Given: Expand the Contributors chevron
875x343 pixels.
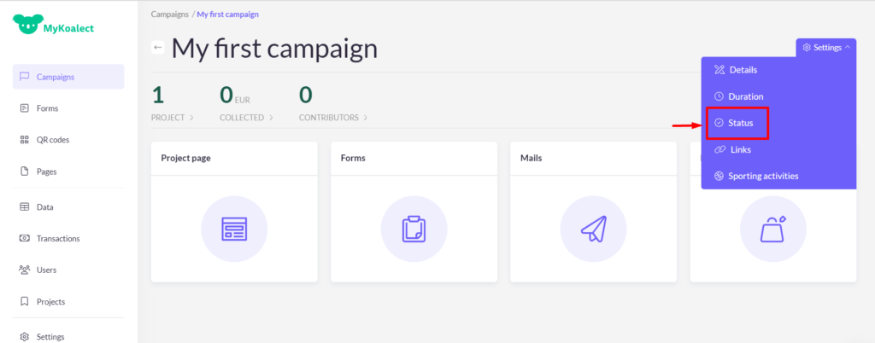Looking at the screenshot, I should click(366, 118).
